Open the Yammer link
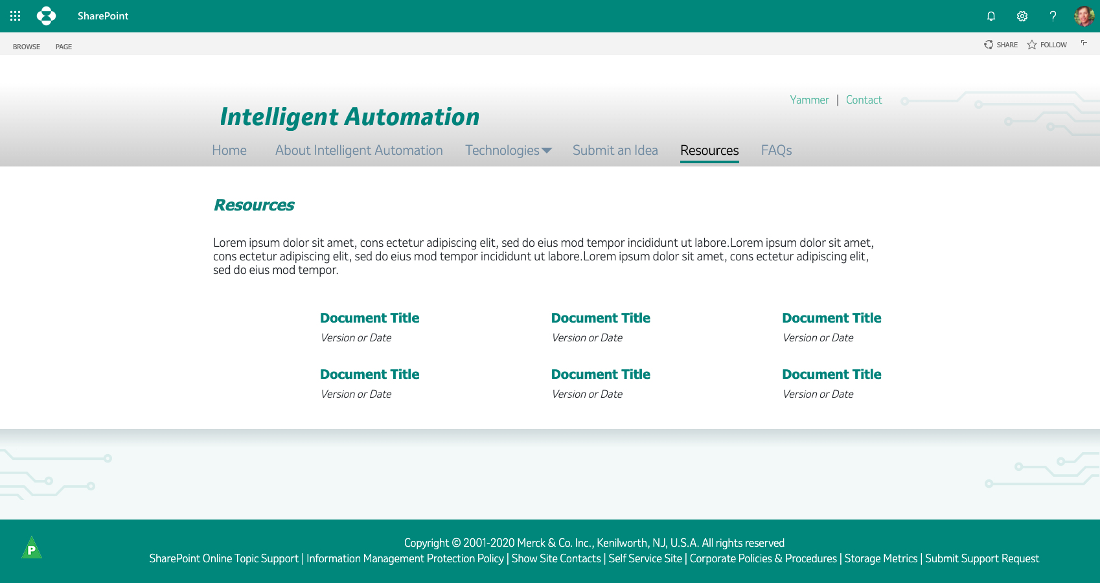Image resolution: width=1100 pixels, height=583 pixels. click(809, 100)
